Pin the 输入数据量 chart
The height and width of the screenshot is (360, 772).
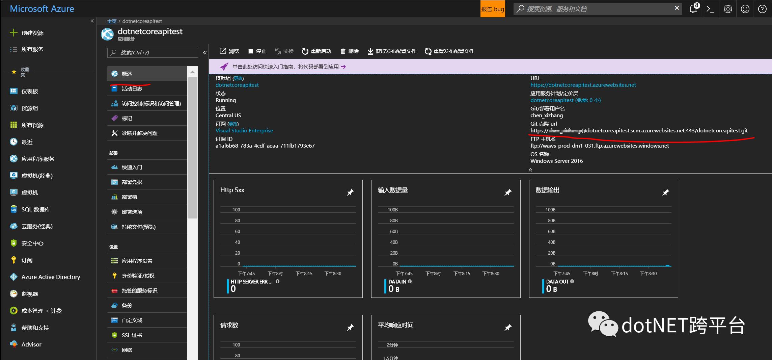[x=508, y=192]
